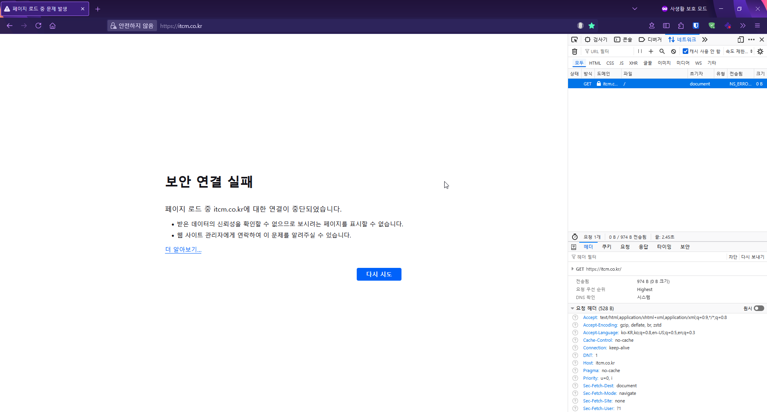The height and width of the screenshot is (412, 767).
Task: Open the Timings details tab
Action: pos(664,247)
